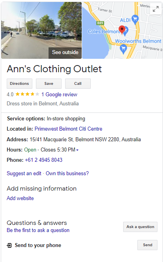Expand the hours dropdown arrow
Image resolution: width=163 pixels, height=262 pixels.
77,150
